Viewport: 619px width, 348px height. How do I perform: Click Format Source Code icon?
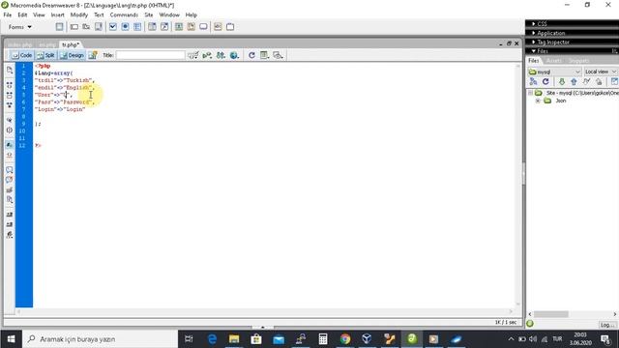click(10, 235)
